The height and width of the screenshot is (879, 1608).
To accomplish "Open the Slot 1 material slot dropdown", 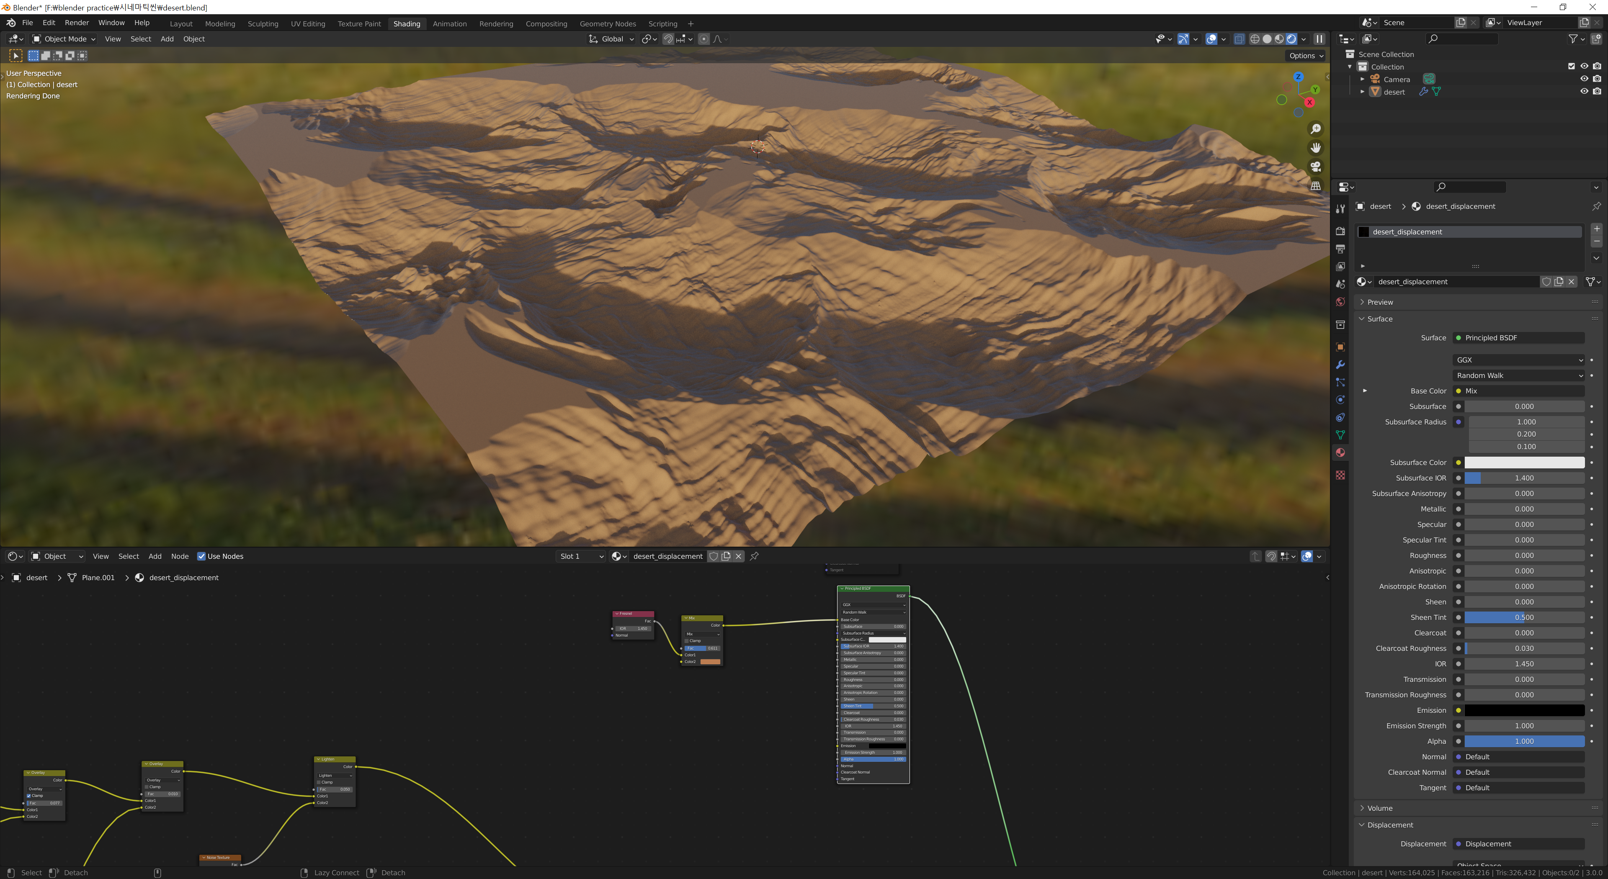I will (580, 556).
